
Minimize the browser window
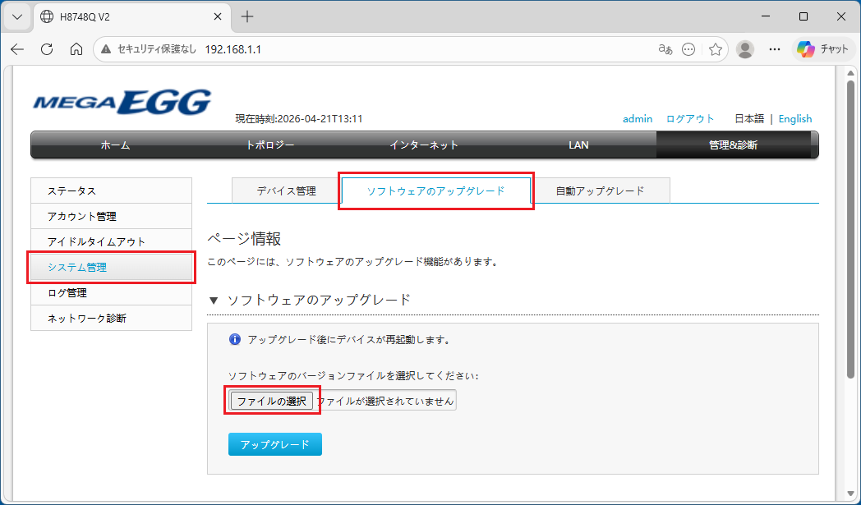[x=766, y=16]
